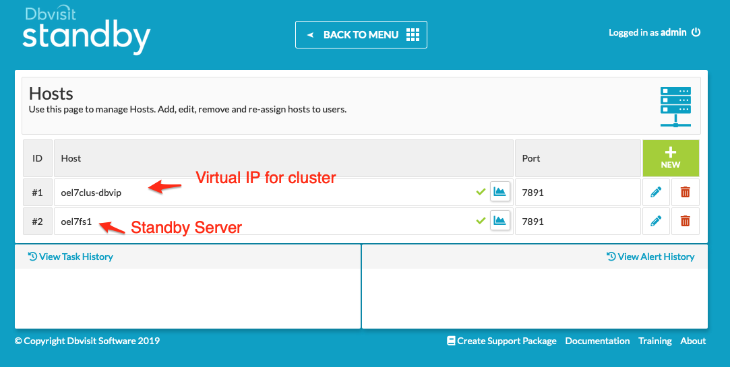Click green status checkmark for oel7clus-dbvip
The width and height of the screenshot is (730, 367).
click(x=481, y=192)
